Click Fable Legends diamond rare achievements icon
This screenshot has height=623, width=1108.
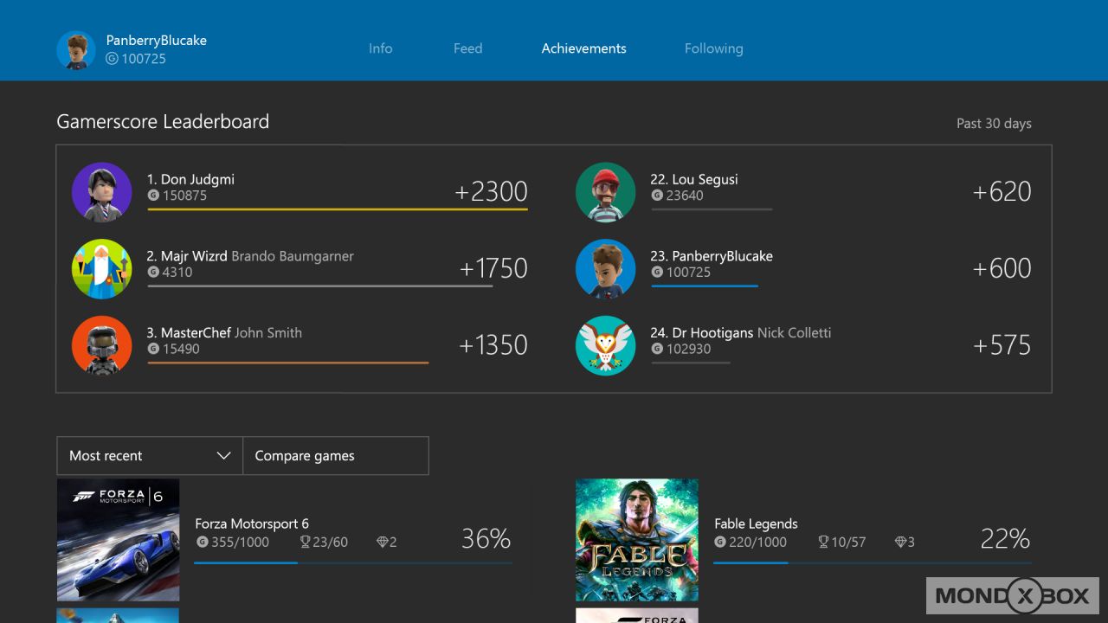coord(900,543)
